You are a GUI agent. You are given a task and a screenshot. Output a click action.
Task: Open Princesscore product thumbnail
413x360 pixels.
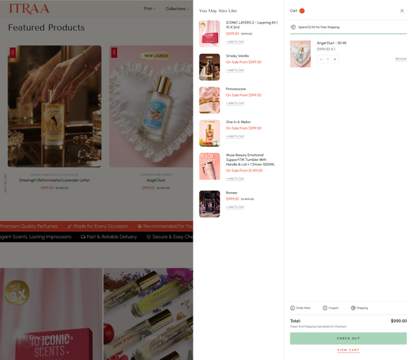tap(209, 100)
